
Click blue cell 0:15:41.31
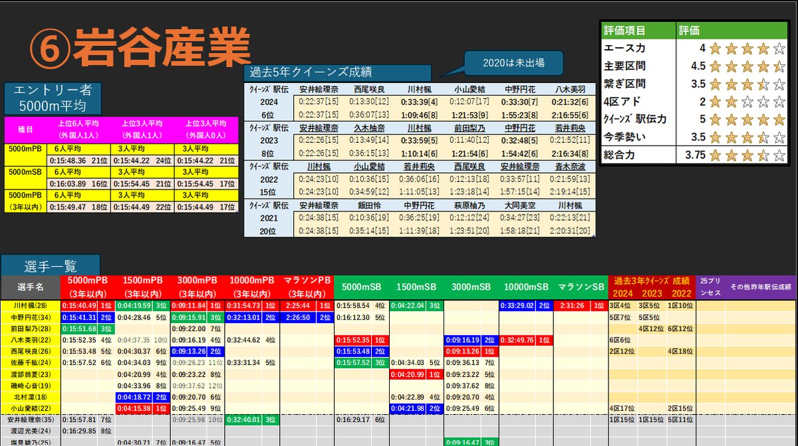coord(79,317)
